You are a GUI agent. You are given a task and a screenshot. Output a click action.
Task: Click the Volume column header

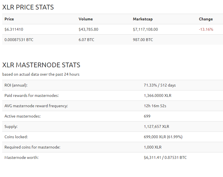(86, 19)
